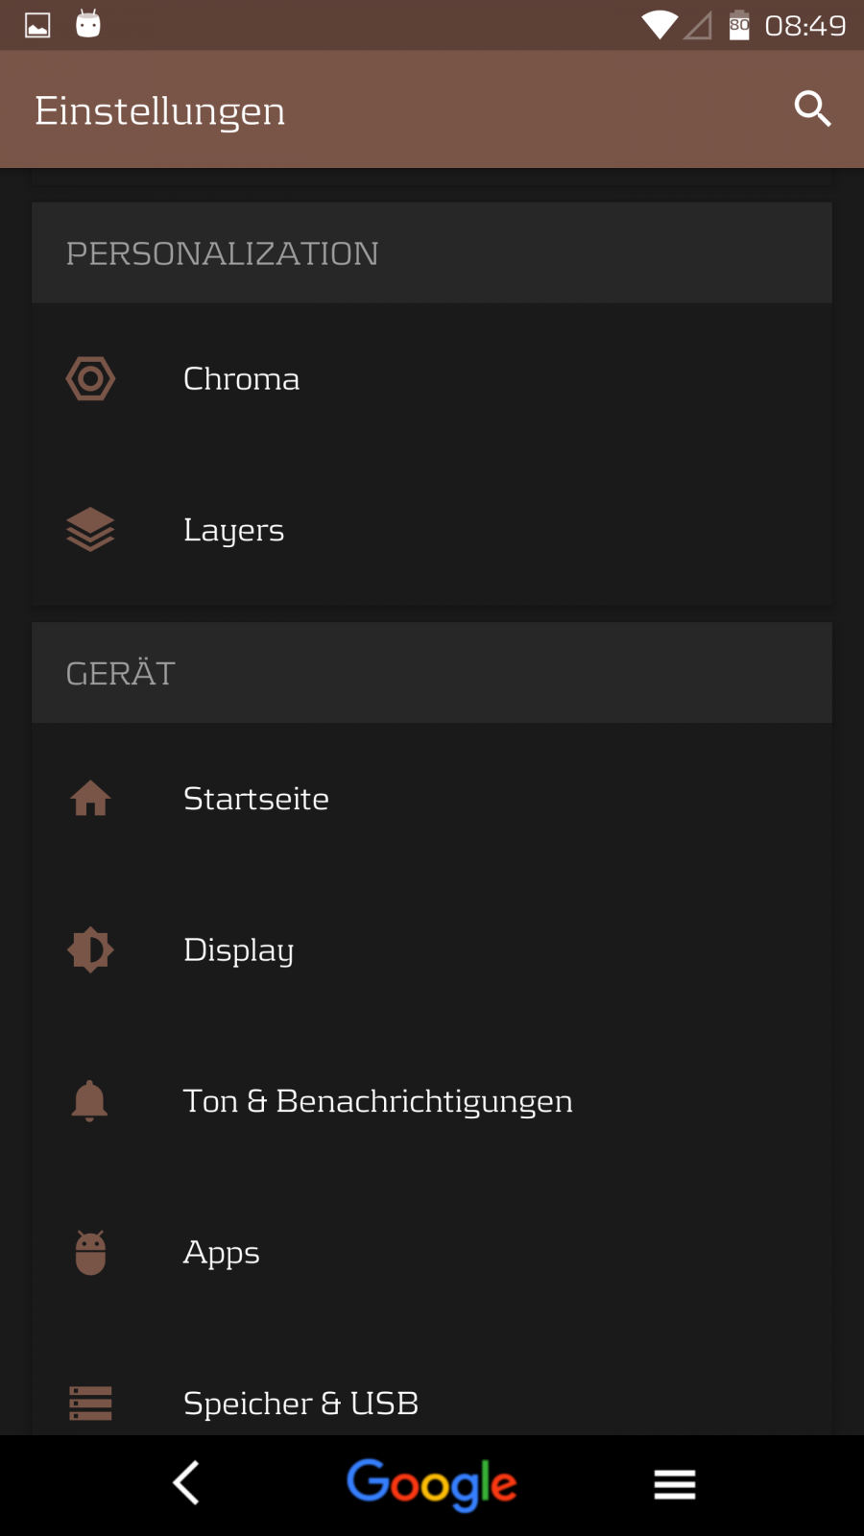This screenshot has width=864, height=1536.
Task: Tap the search magnifier icon
Action: [812, 109]
